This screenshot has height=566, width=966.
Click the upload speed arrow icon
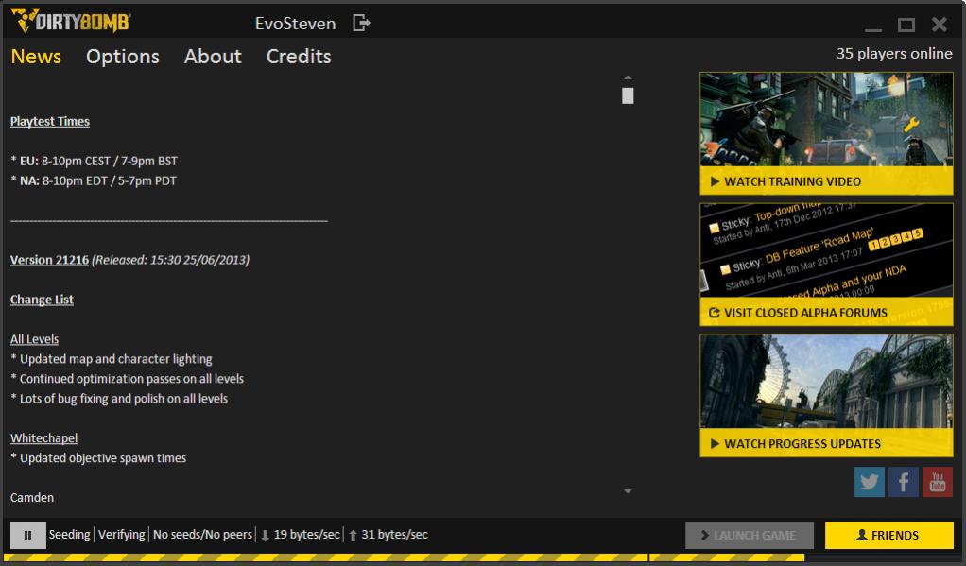coord(353,535)
